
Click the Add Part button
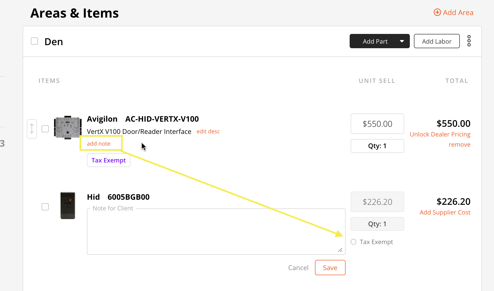coord(375,41)
